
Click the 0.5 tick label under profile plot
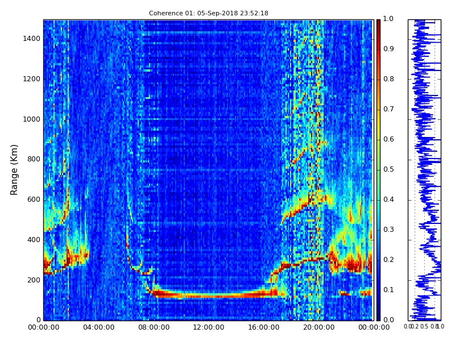(x=424, y=326)
